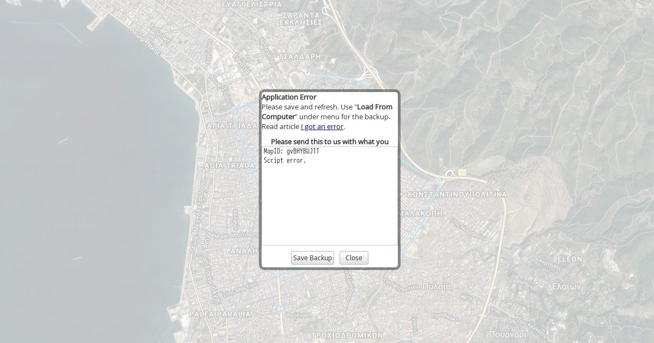Click the PALEA PARALIA map label
The height and width of the screenshot is (343, 654).
tap(220, 314)
